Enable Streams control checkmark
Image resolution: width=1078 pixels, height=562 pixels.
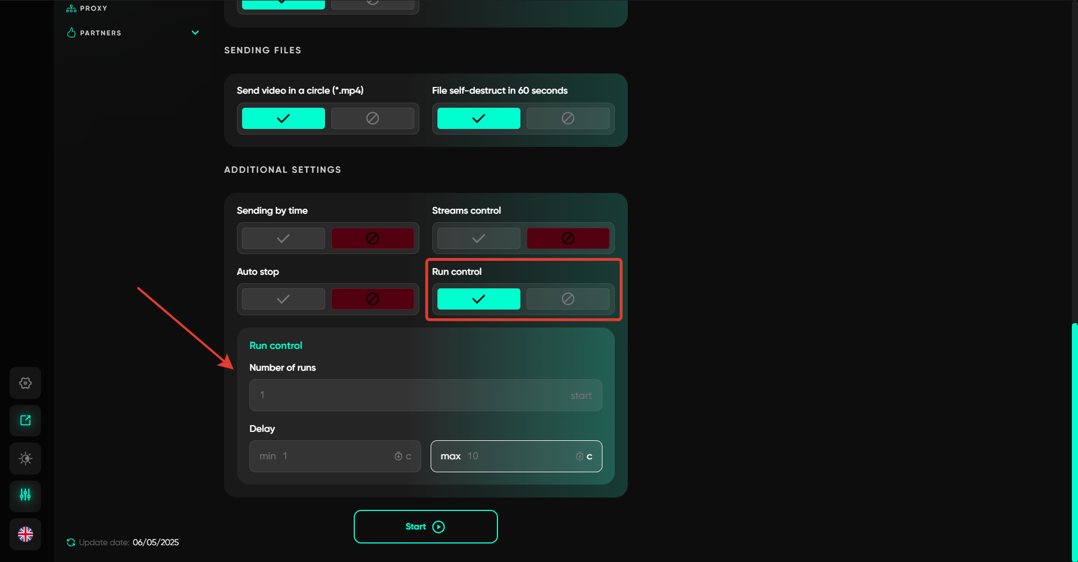pos(478,238)
